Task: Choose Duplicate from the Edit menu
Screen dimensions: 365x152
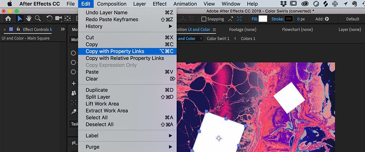Action: tap(127, 90)
